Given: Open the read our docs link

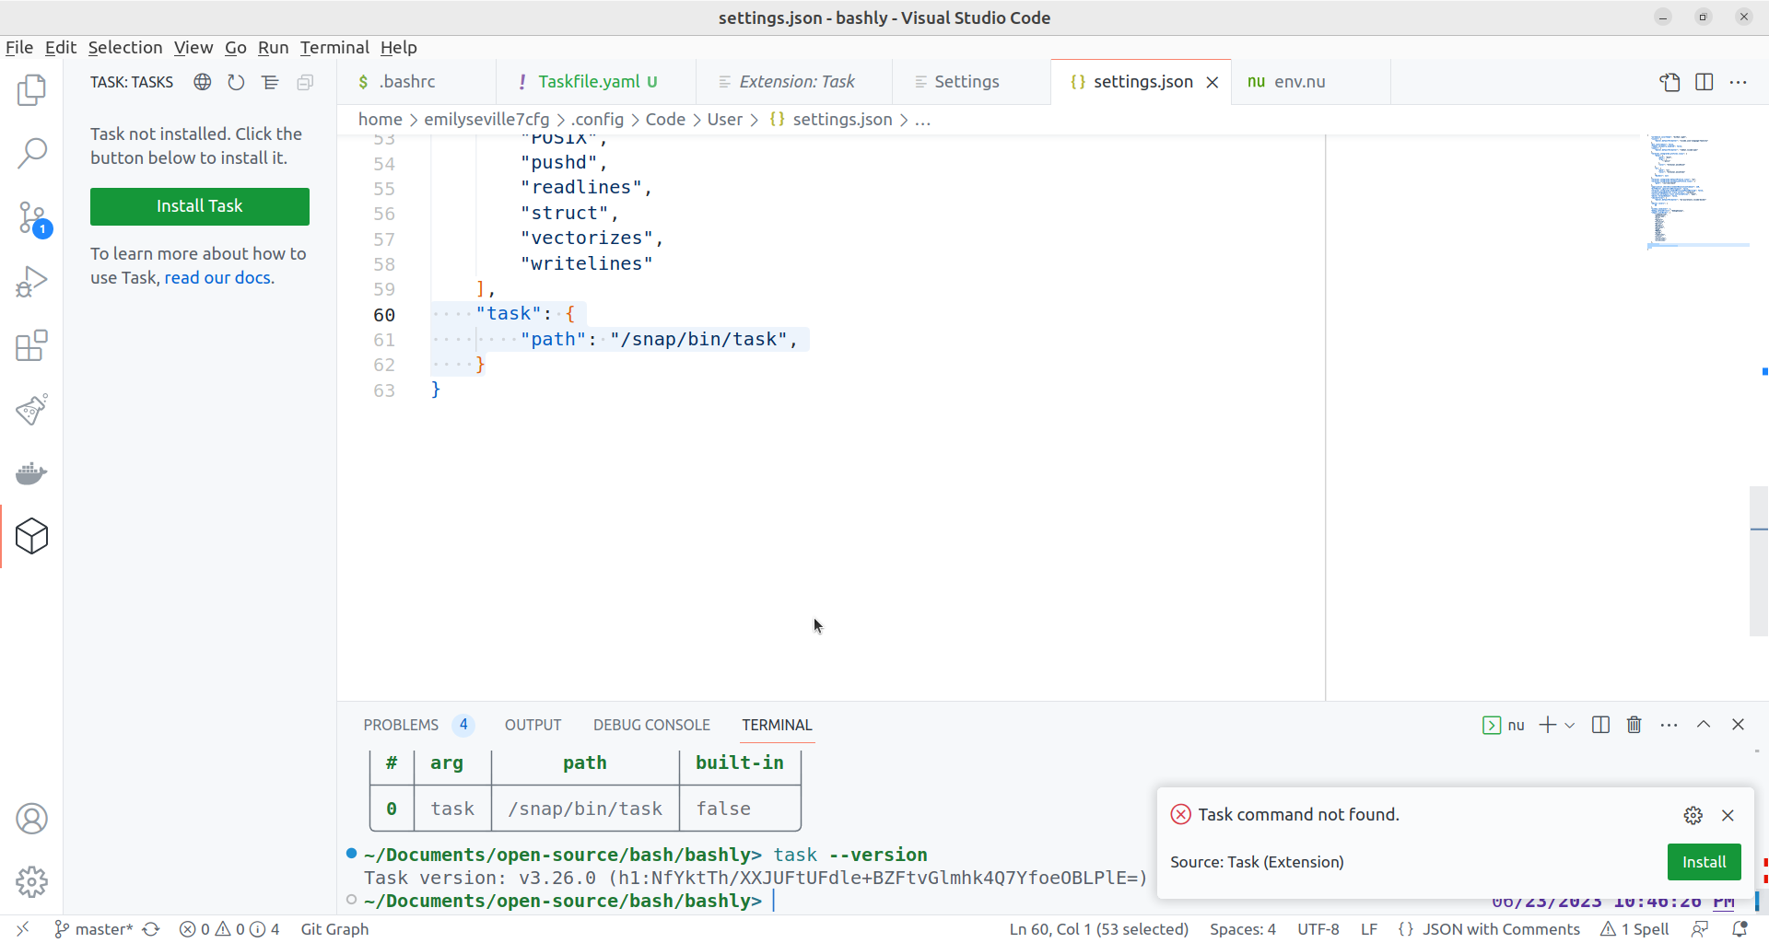Looking at the screenshot, I should tap(217, 278).
